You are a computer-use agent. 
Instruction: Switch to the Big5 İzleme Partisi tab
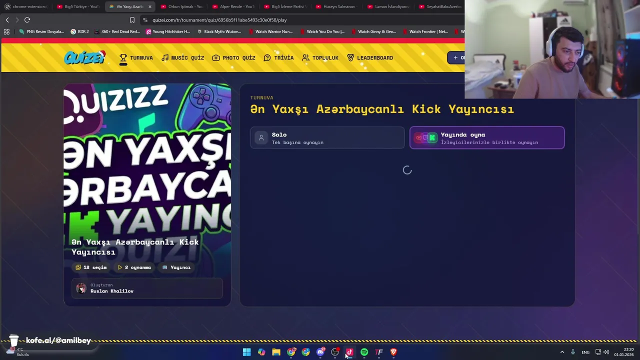[x=285, y=6]
